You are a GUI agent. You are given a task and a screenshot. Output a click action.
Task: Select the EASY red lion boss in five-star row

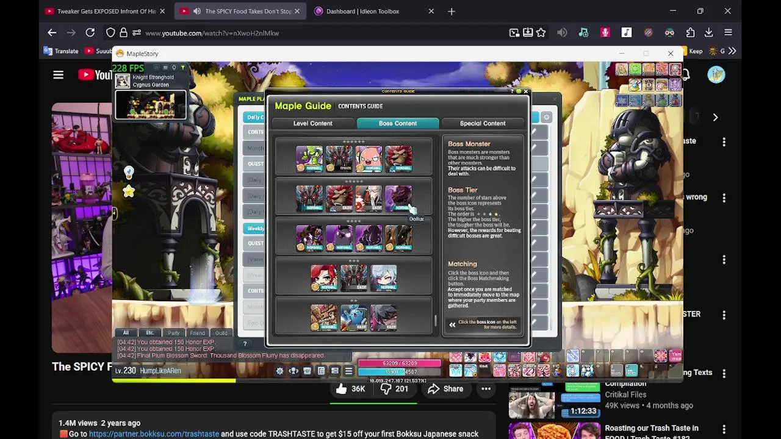click(339, 199)
